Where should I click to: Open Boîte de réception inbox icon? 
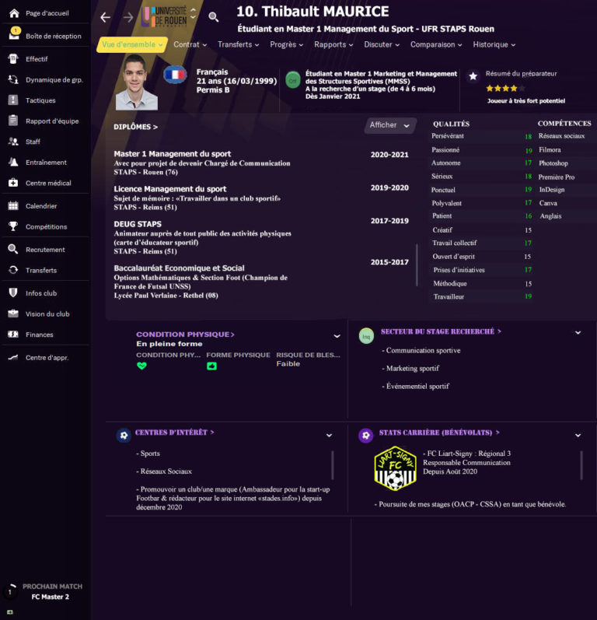[x=14, y=35]
